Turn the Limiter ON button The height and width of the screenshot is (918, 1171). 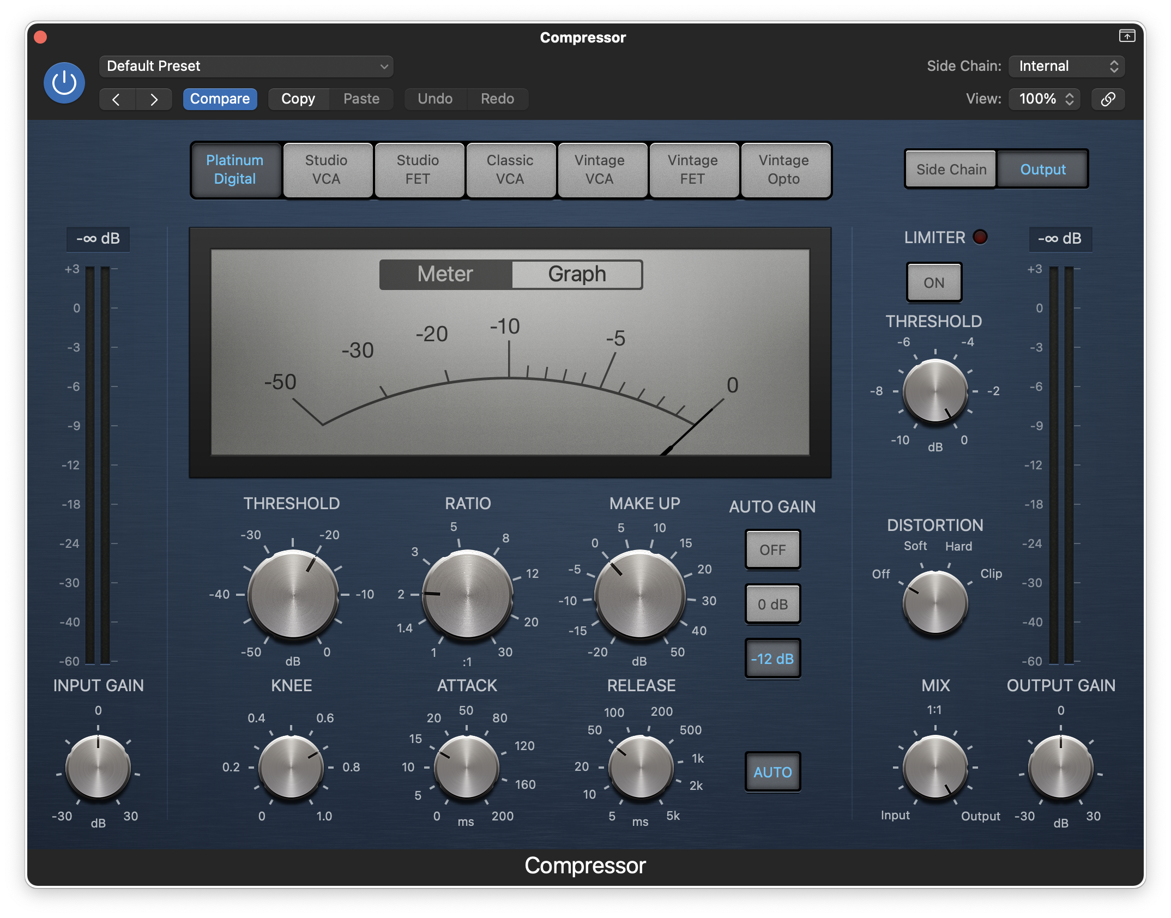pyautogui.click(x=934, y=283)
